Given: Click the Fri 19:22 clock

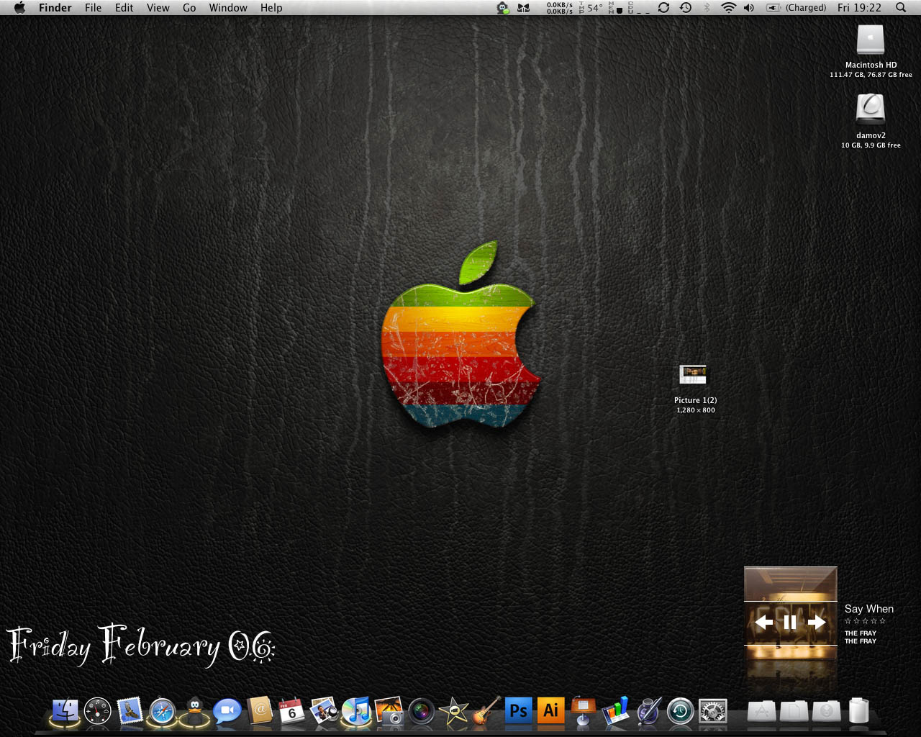Looking at the screenshot, I should [x=859, y=8].
